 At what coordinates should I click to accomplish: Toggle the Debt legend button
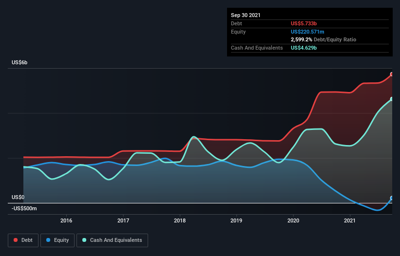click(23, 240)
